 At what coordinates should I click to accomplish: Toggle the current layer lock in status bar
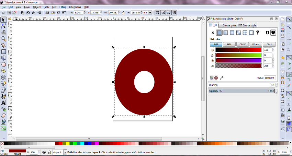pos(49,152)
